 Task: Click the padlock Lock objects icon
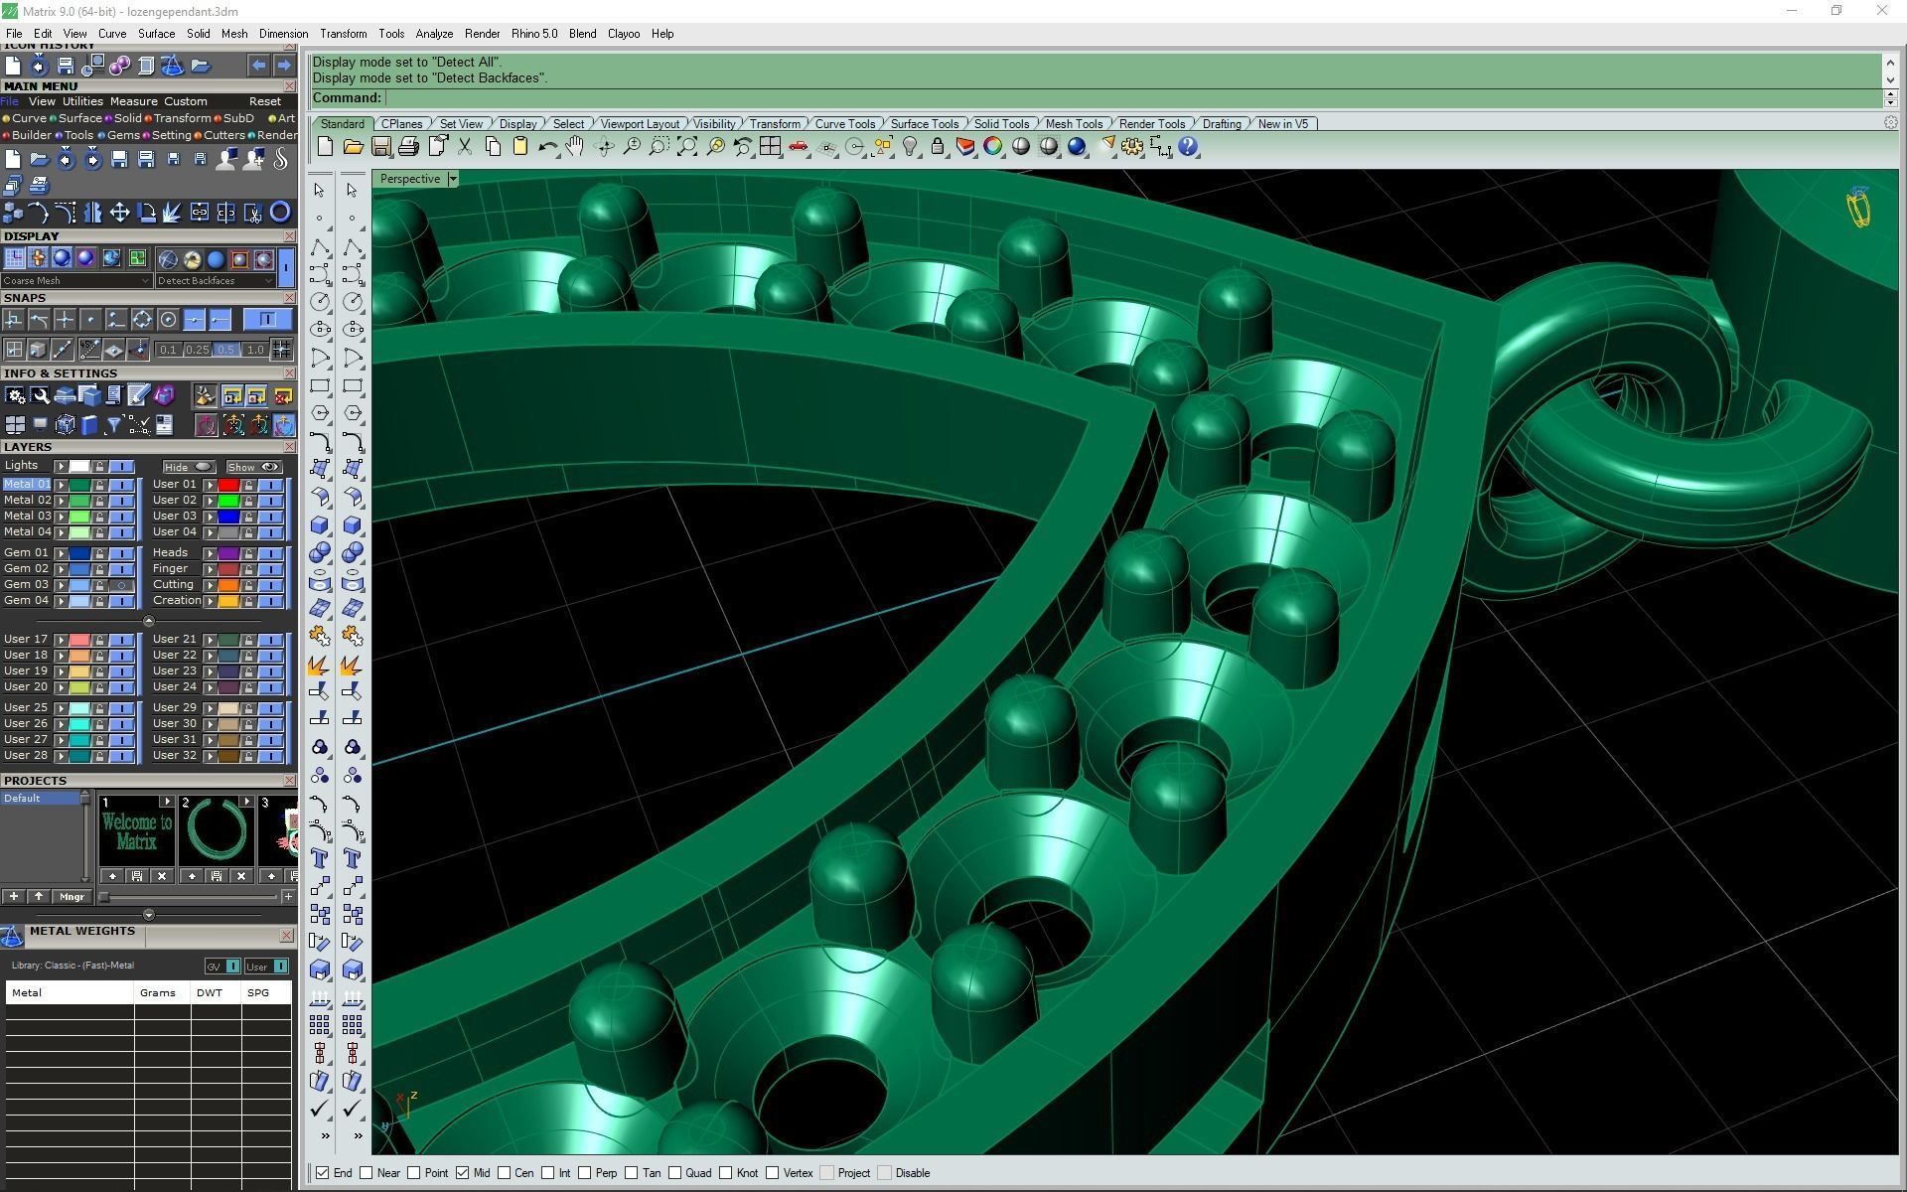[937, 147]
